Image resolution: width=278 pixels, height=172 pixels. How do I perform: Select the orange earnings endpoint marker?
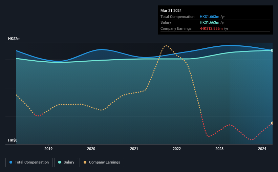pyautogui.click(x=272, y=123)
